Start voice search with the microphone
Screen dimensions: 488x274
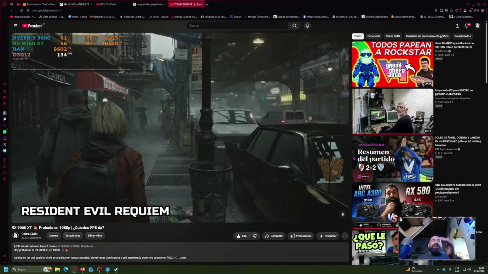307,25
